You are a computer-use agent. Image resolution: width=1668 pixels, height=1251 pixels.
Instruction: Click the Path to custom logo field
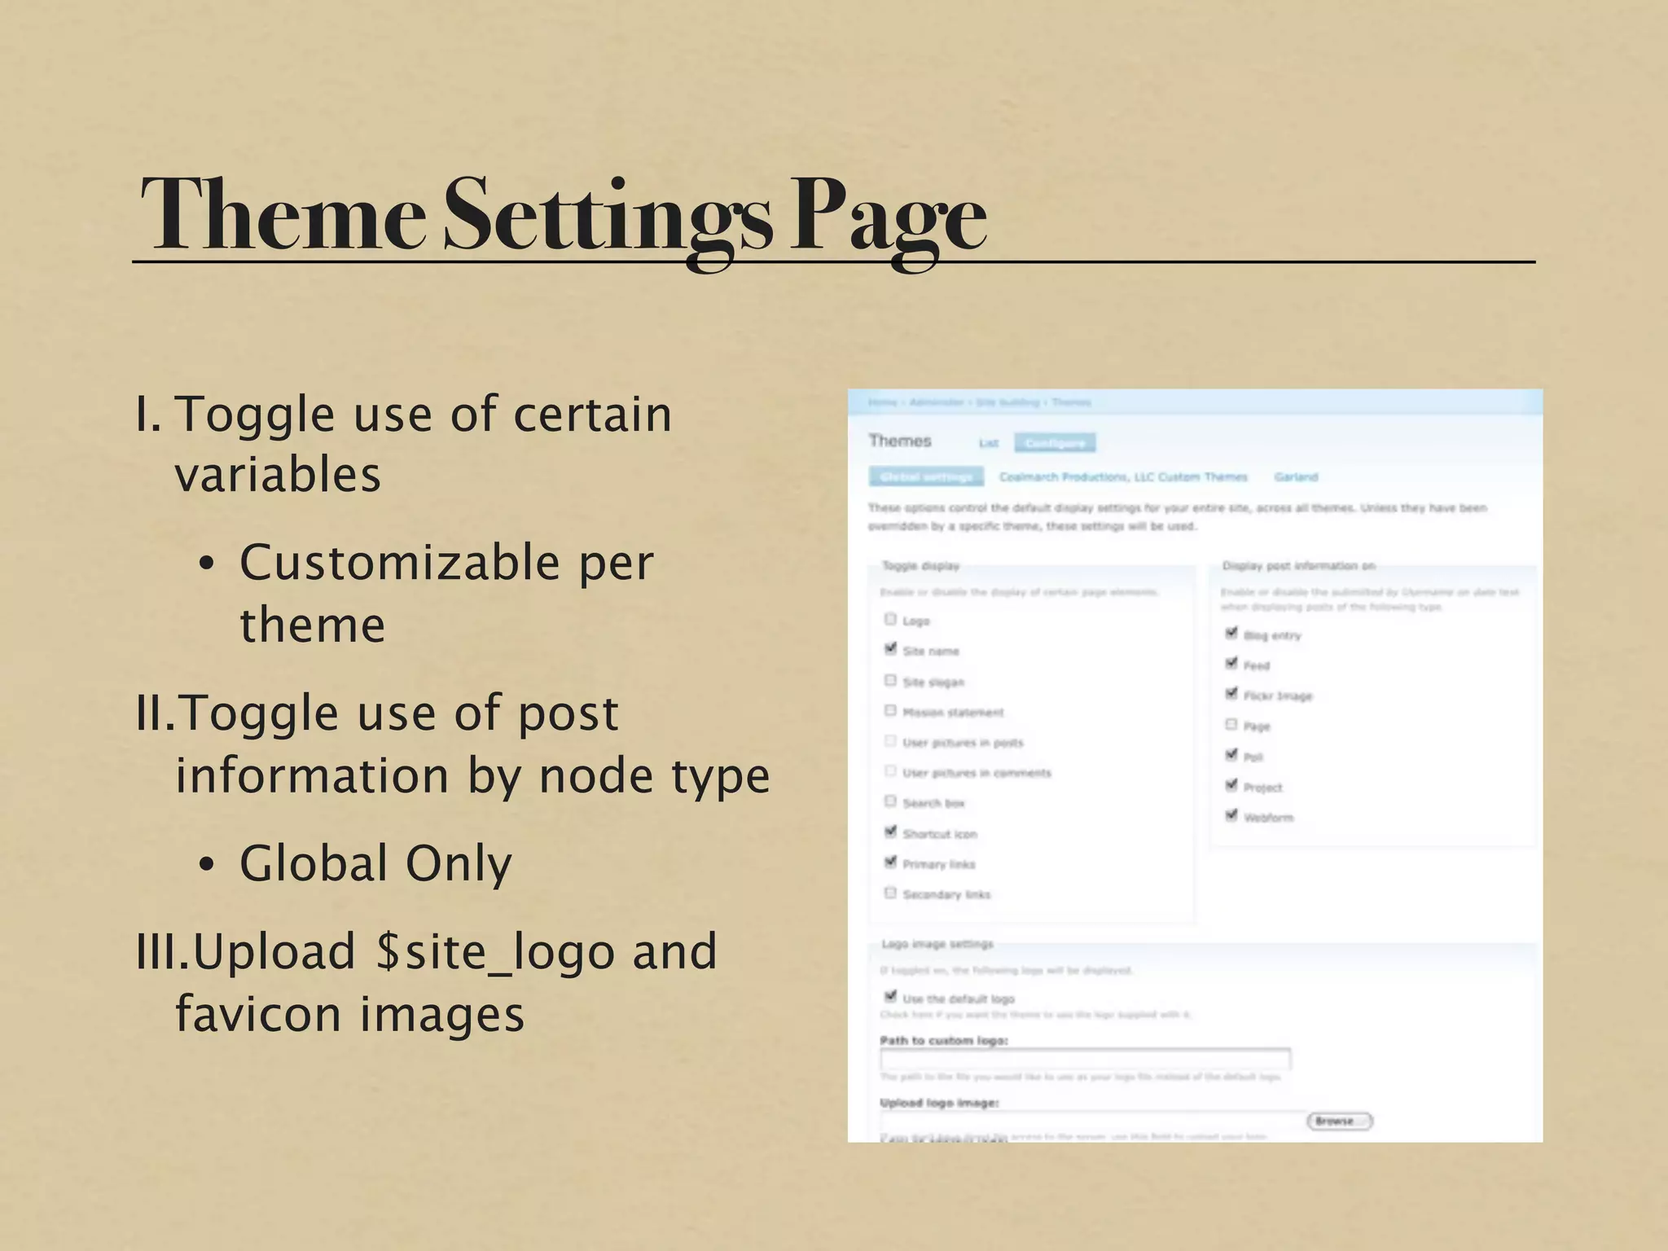tap(1086, 1059)
